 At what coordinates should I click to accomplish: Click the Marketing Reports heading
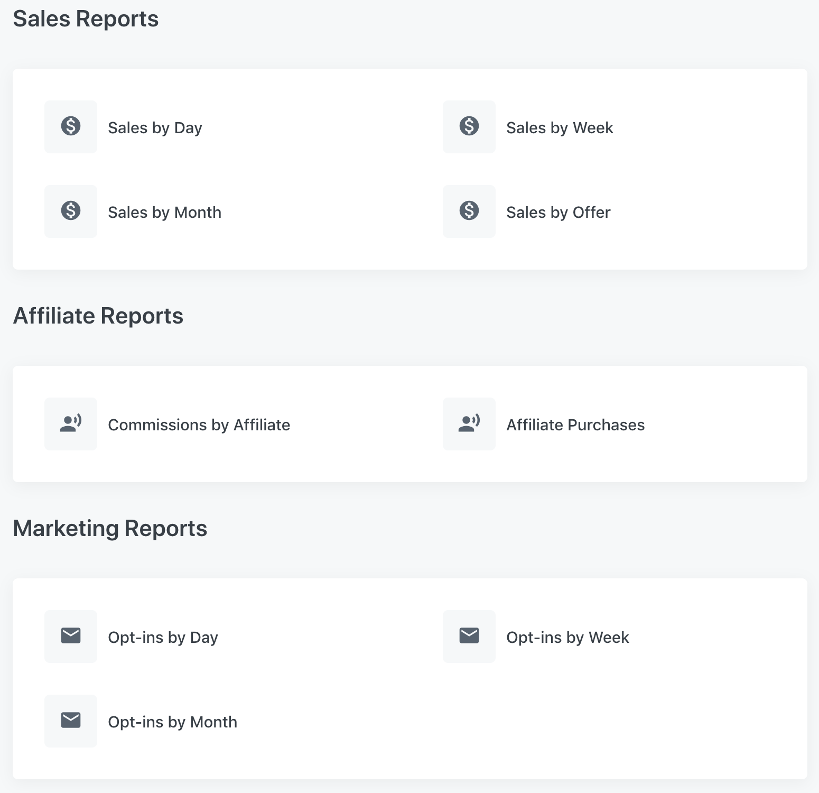[110, 529]
